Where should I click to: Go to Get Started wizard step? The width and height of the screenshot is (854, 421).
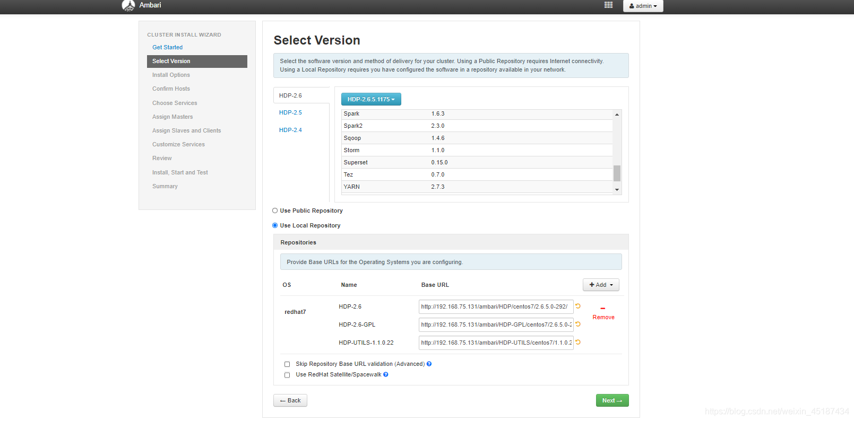pyautogui.click(x=167, y=47)
